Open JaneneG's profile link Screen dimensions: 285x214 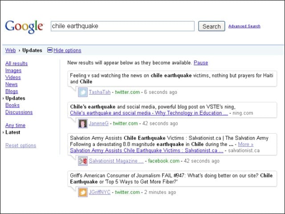click(x=99, y=123)
